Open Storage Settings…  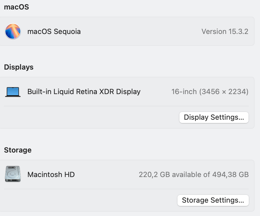click(213, 200)
